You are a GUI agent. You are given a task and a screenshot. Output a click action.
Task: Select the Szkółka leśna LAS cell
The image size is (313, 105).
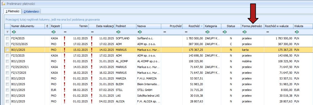click(x=148, y=96)
